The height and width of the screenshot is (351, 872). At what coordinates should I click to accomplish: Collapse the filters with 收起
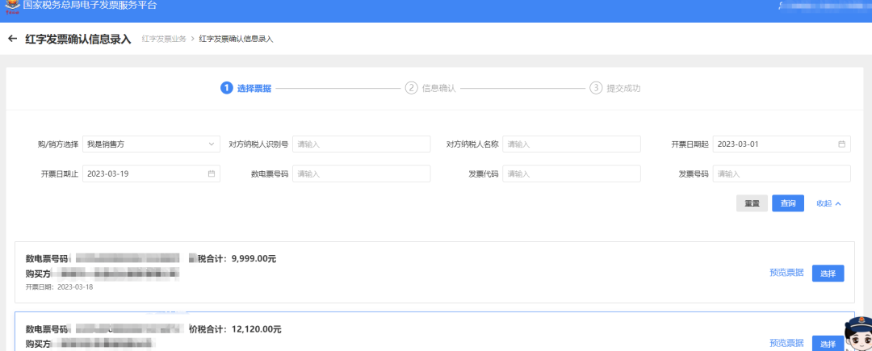coord(828,203)
